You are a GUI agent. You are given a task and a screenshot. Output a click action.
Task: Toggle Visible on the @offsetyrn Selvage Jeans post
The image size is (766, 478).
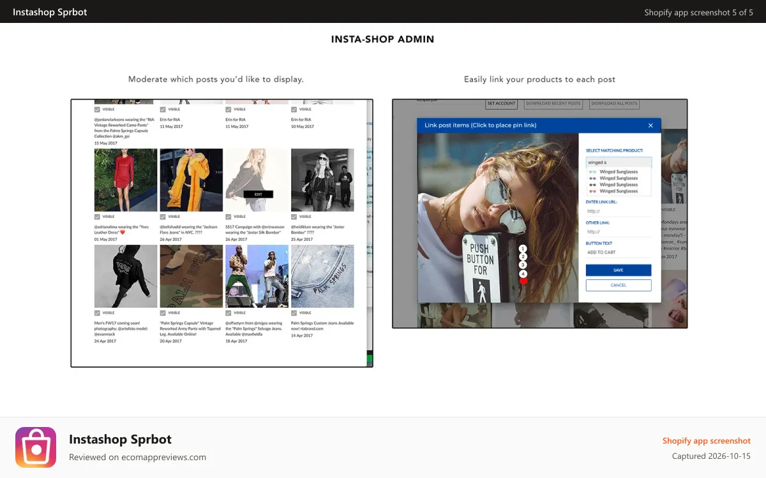point(229,313)
